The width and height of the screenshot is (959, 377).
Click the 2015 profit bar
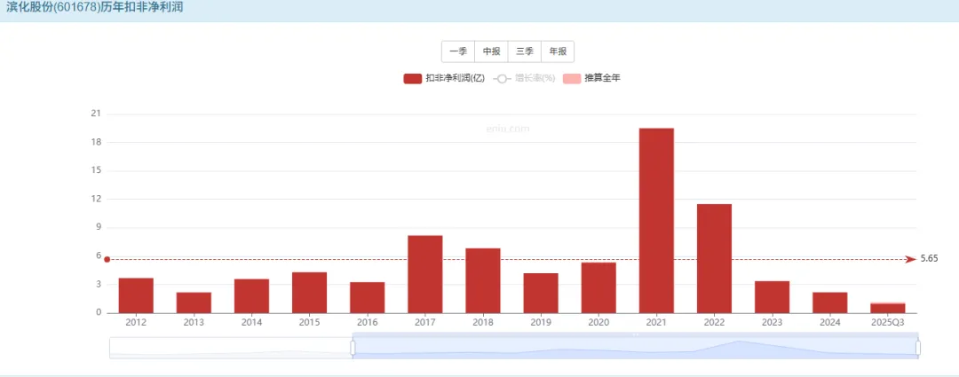(310, 293)
